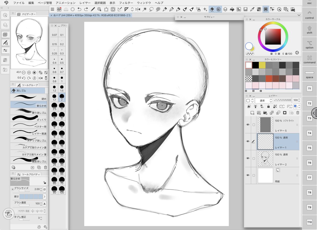
Task: Select brush size 5 in the size panel
Action: [x=62, y=116]
